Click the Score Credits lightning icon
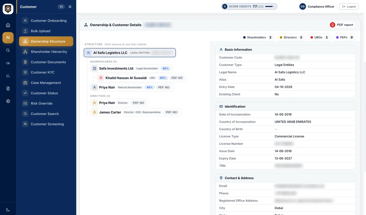The width and height of the screenshot is (366, 215). [225, 7]
